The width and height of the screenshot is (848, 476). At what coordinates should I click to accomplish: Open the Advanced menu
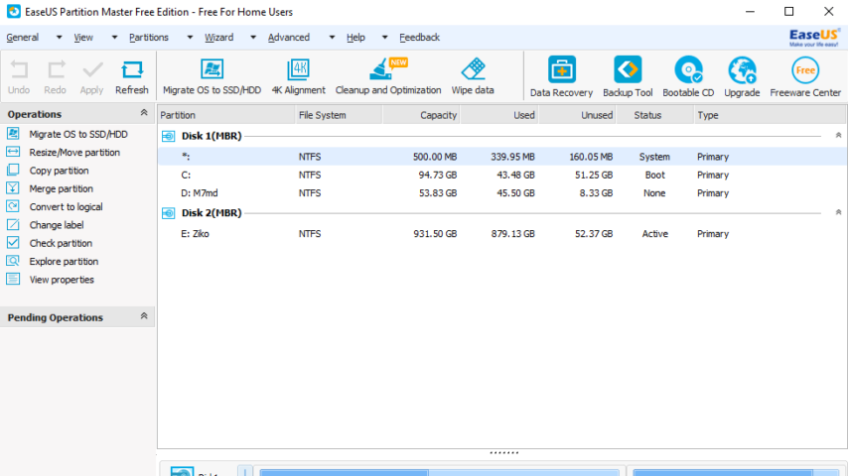[x=289, y=38]
